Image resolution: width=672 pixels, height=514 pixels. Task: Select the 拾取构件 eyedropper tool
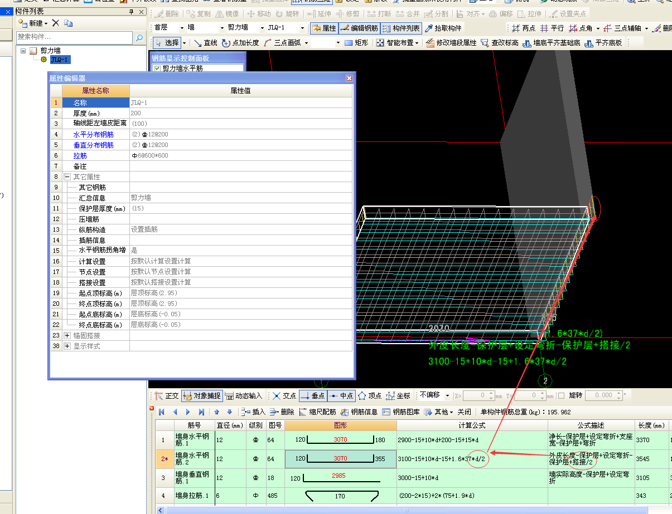[443, 28]
